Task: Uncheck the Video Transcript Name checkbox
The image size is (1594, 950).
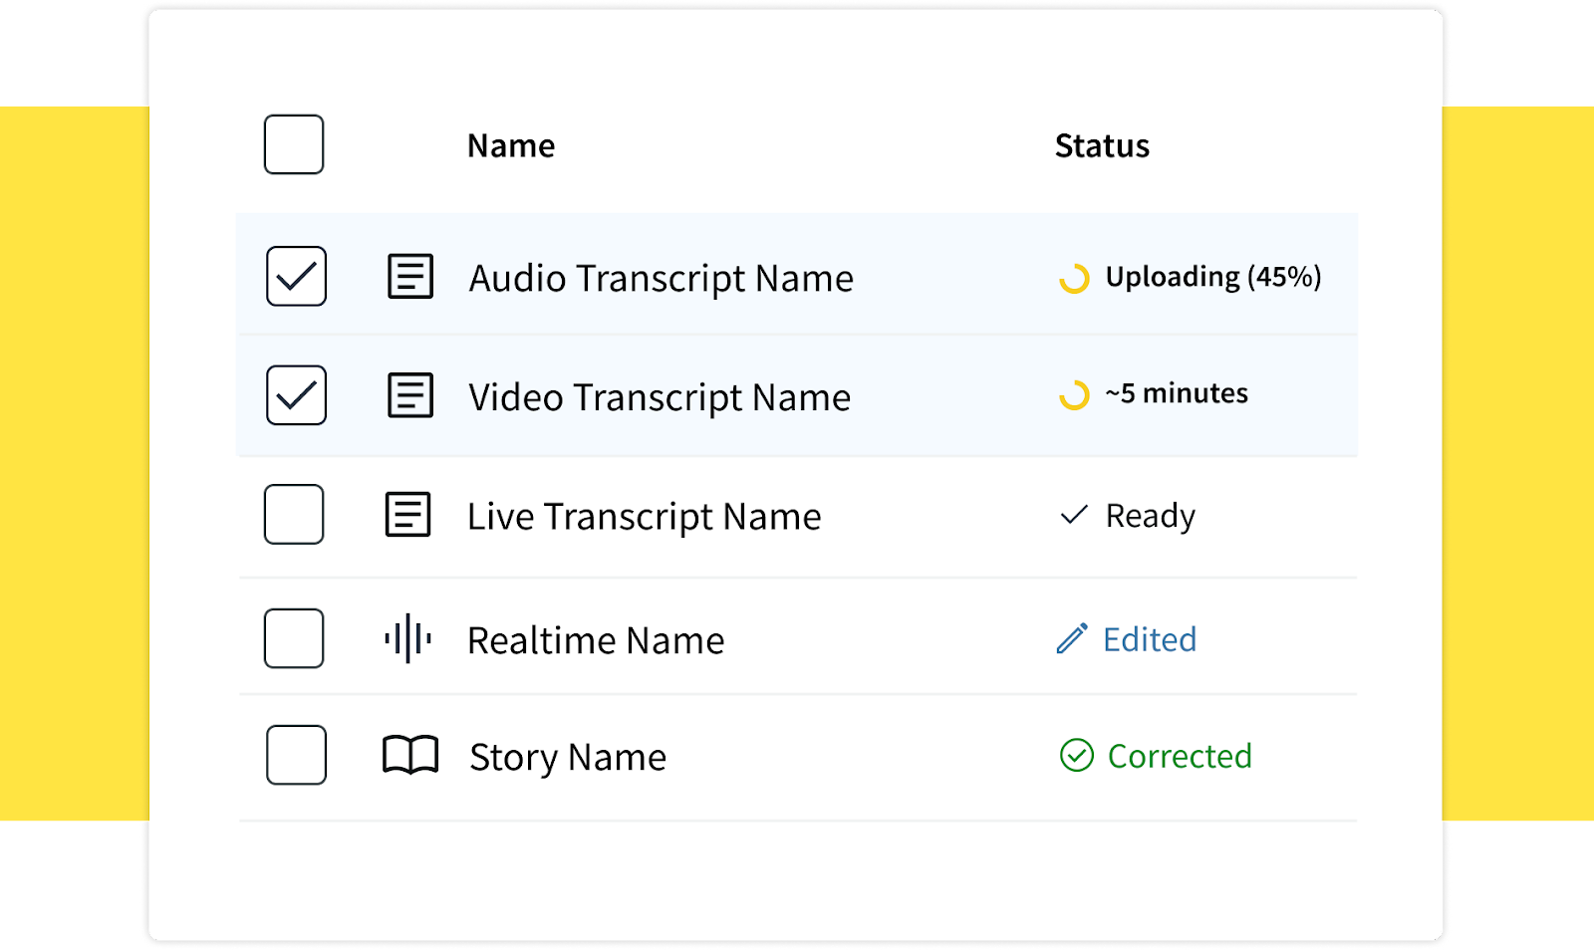Action: (296, 395)
